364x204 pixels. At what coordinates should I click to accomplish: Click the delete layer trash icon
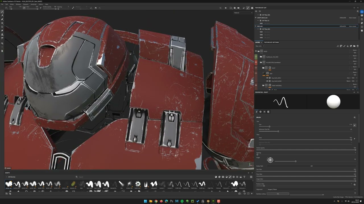pyautogui.click(x=358, y=46)
